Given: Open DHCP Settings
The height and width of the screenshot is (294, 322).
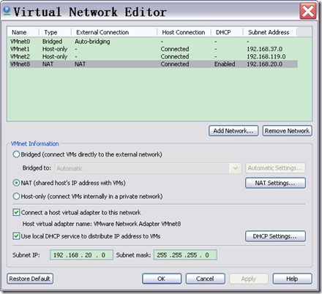Looking at the screenshot, I should click(275, 236).
